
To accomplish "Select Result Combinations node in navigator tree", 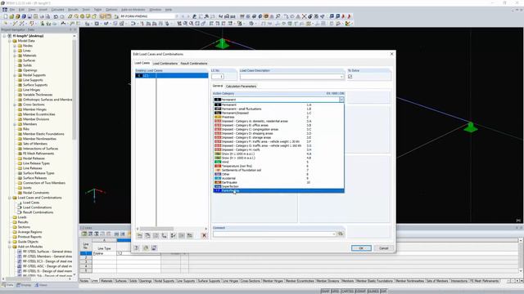I will (x=38, y=212).
